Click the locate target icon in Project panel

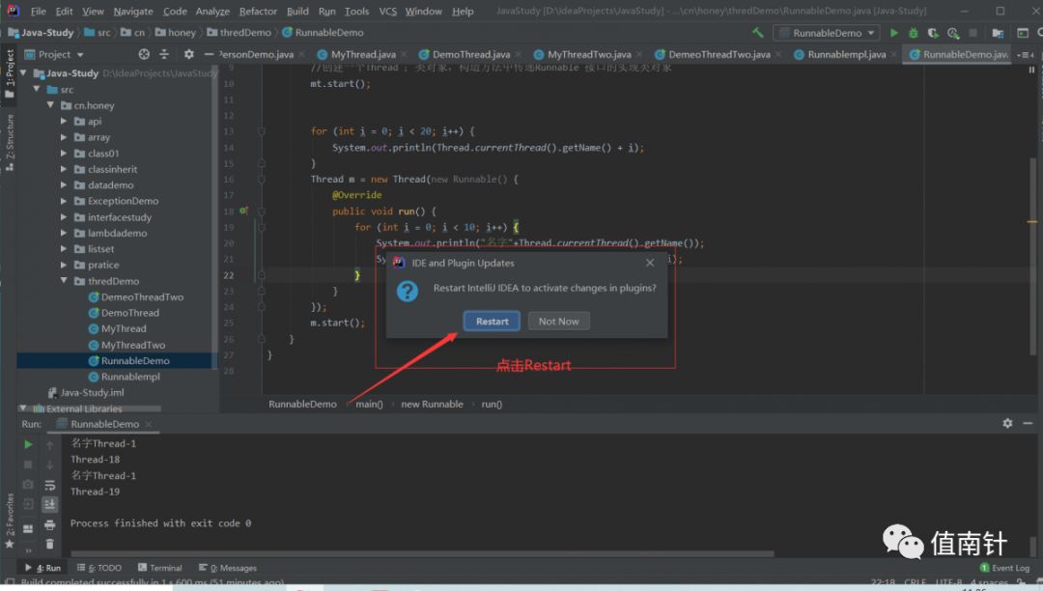pyautogui.click(x=144, y=54)
